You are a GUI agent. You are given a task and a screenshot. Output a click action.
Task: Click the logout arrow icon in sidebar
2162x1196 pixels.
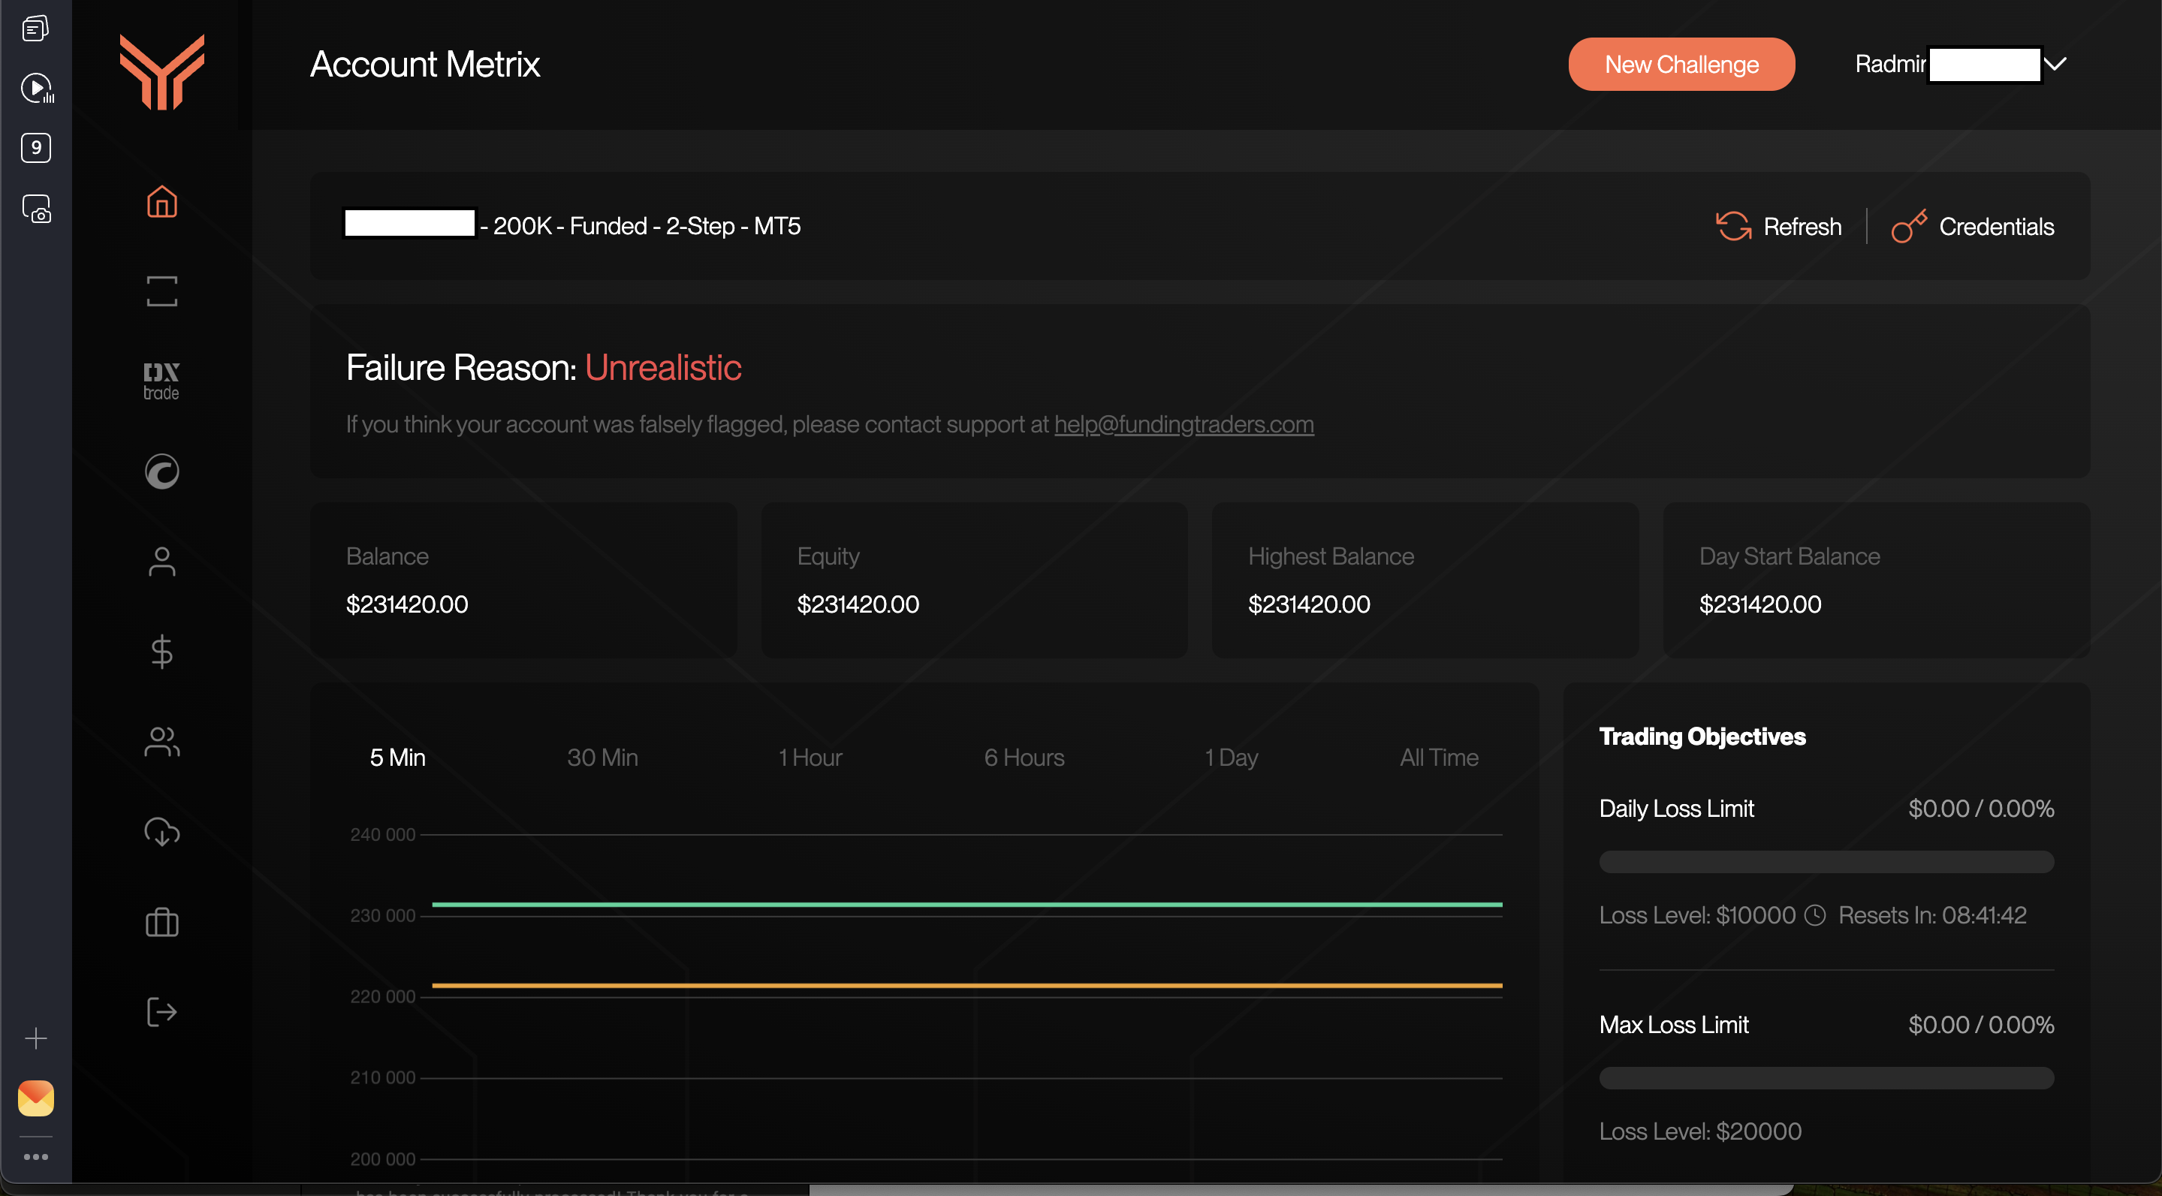click(162, 1012)
